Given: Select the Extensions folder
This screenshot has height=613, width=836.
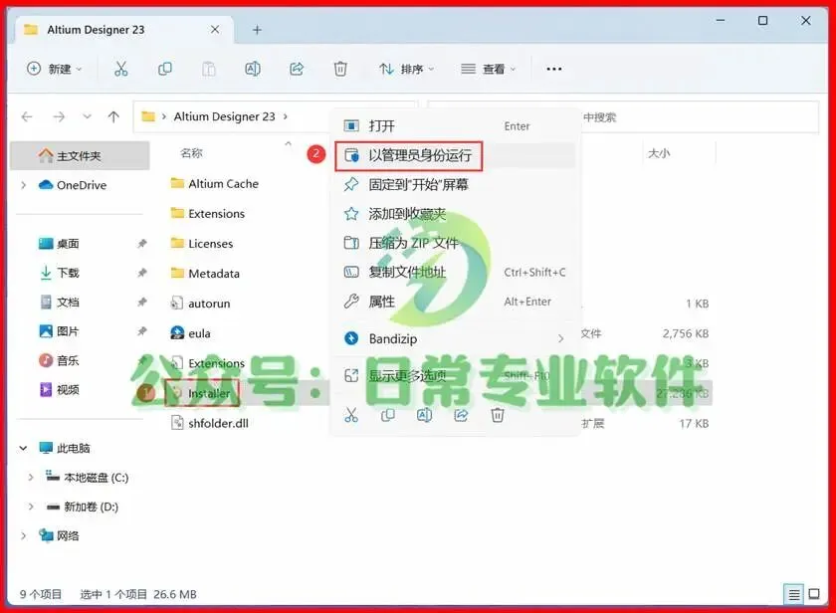Looking at the screenshot, I should (x=207, y=213).
